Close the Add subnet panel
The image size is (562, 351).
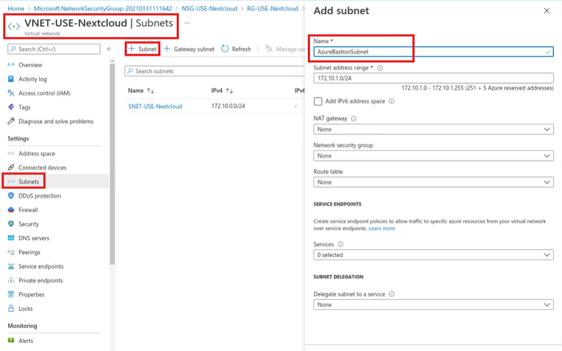coord(547,11)
